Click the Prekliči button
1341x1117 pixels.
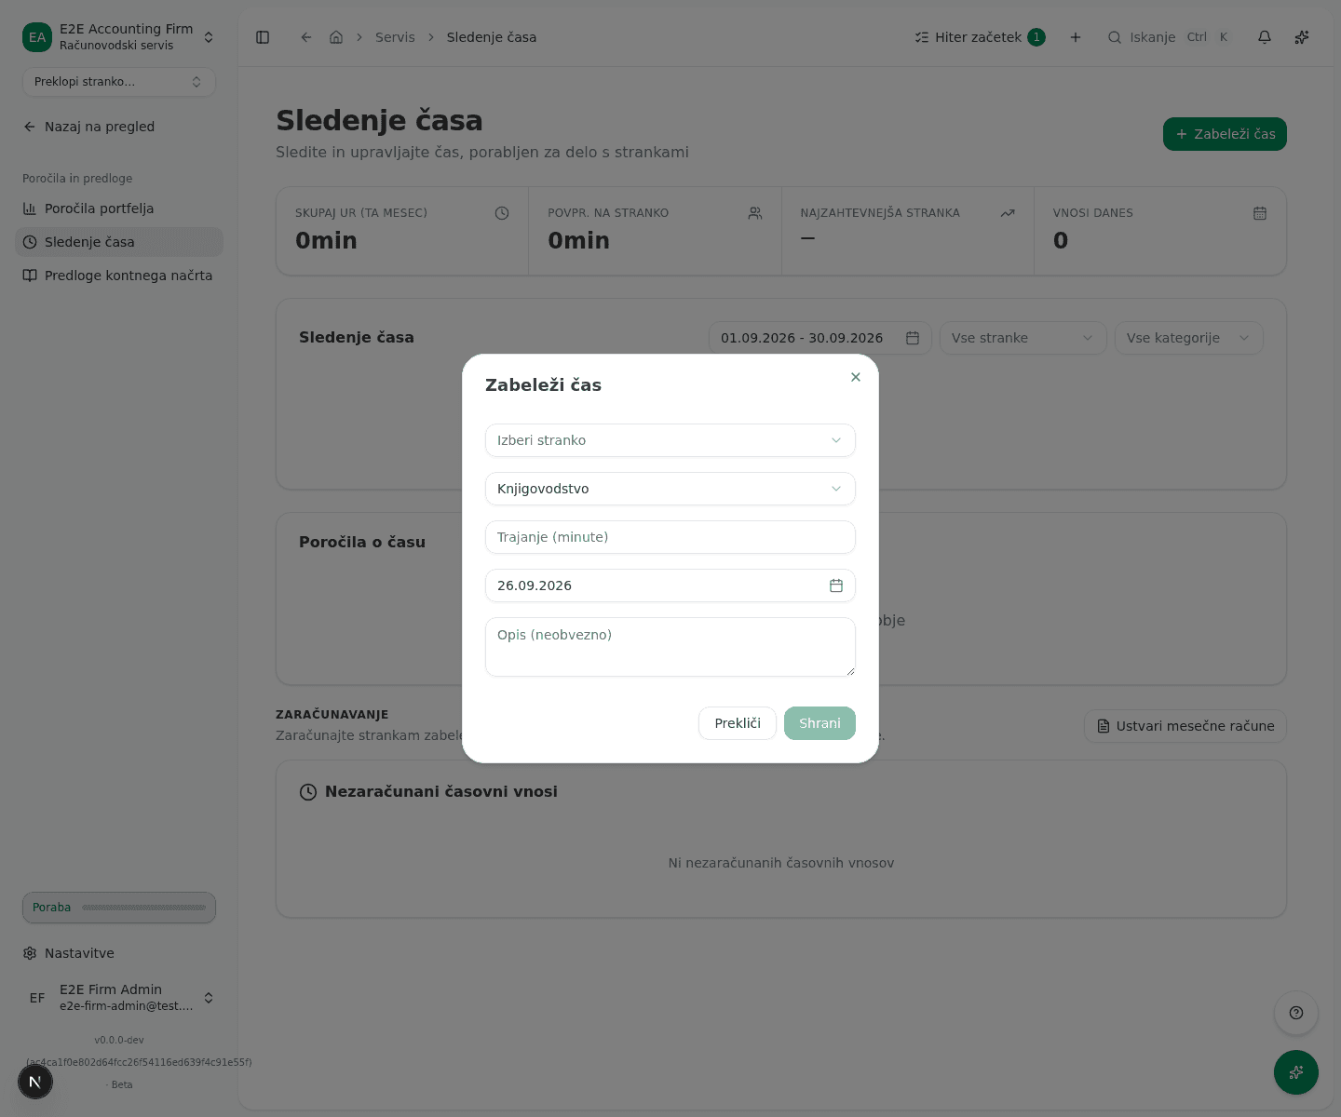pyautogui.click(x=738, y=723)
